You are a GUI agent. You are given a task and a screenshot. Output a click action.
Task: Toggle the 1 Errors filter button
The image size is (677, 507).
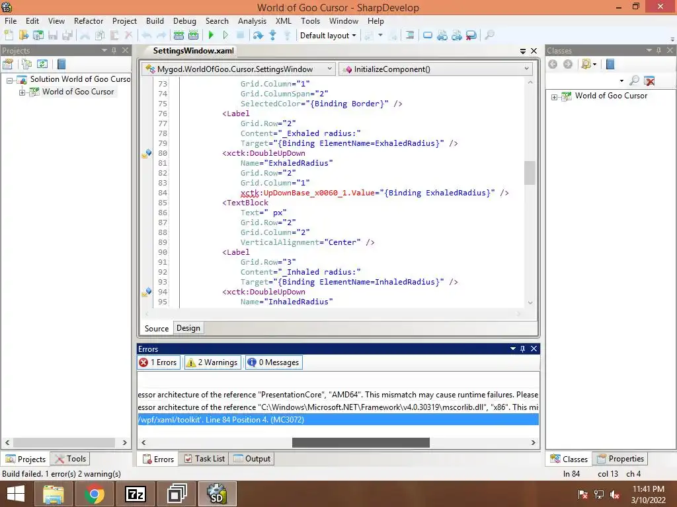(159, 362)
